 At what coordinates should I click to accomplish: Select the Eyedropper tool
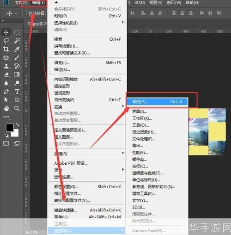17,49
